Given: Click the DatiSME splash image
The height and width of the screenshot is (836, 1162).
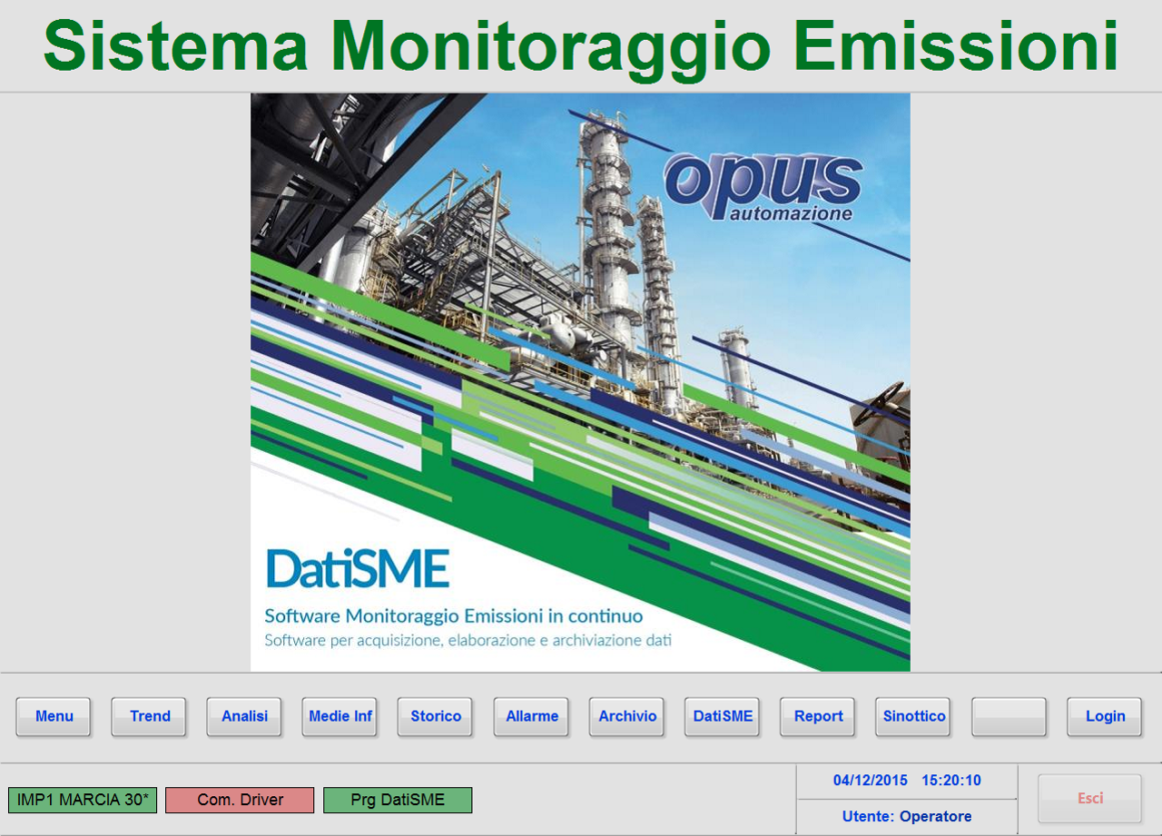Looking at the screenshot, I should 580,382.
